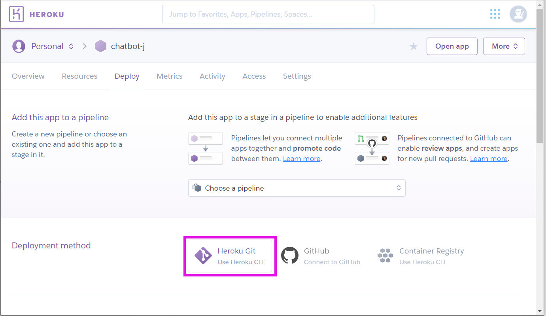Click the Personal account avatar icon
Image resolution: width=546 pixels, height=316 pixels.
(x=19, y=46)
